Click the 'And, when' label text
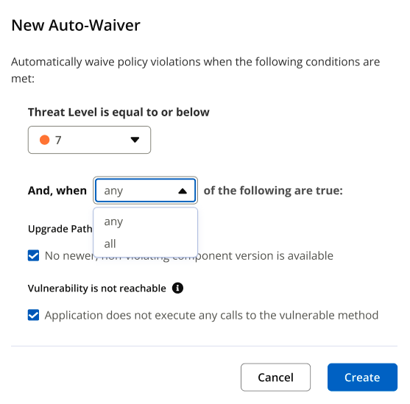This screenshot has width=410, height=404. [x=57, y=191]
